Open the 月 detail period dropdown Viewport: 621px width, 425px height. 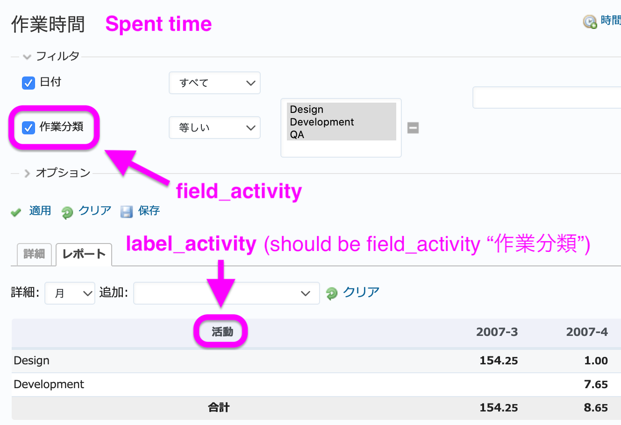(x=70, y=293)
